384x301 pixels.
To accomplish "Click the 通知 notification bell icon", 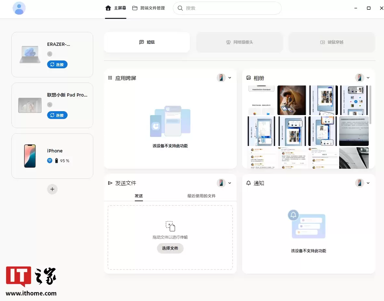I will click(x=248, y=183).
